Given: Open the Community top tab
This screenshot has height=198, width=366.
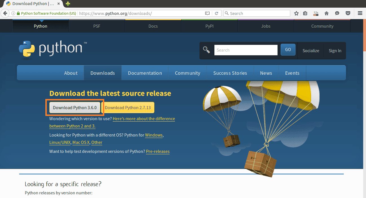Looking at the screenshot, I should (x=322, y=26).
